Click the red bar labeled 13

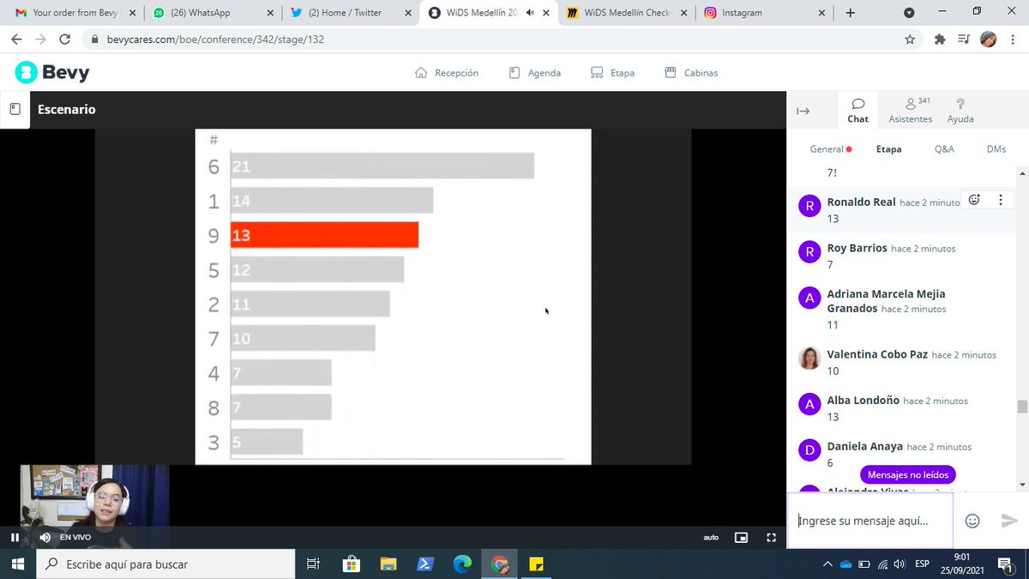pos(324,235)
